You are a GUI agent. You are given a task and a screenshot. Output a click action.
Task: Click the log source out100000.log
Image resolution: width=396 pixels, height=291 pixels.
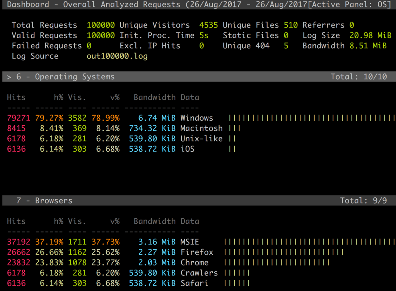click(x=117, y=56)
